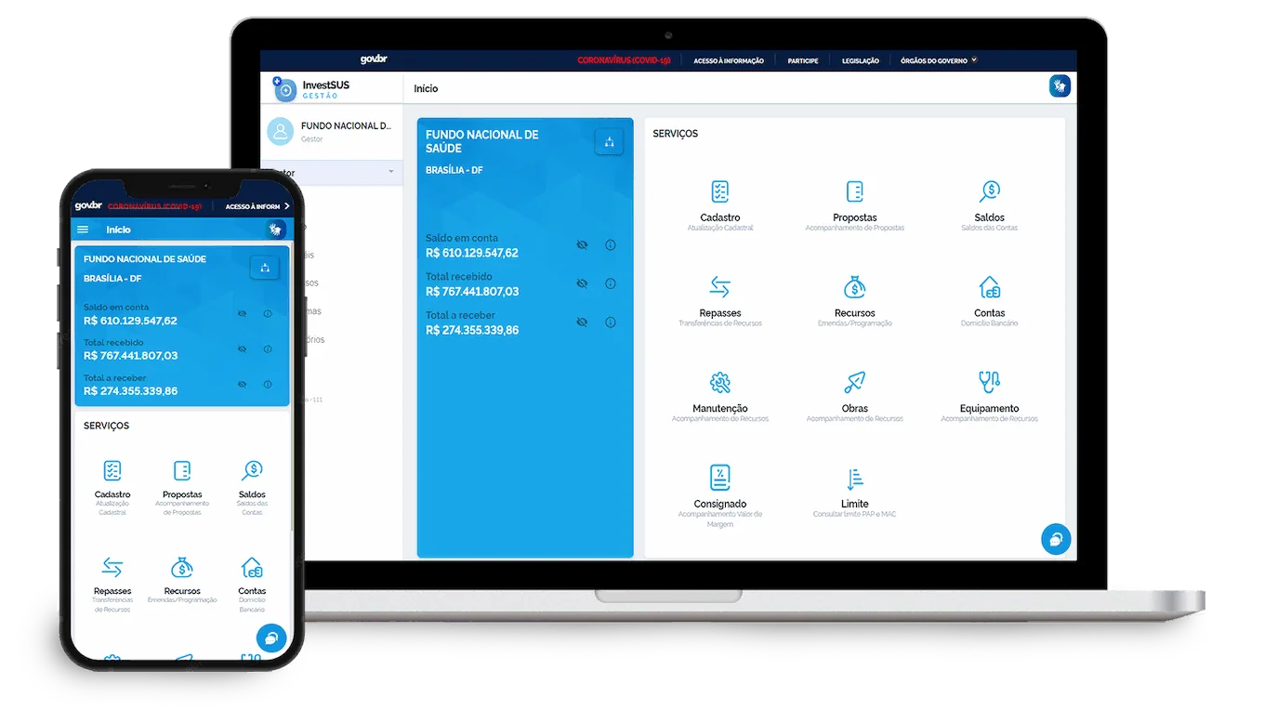Open Propostas service on laptop screen

(854, 191)
